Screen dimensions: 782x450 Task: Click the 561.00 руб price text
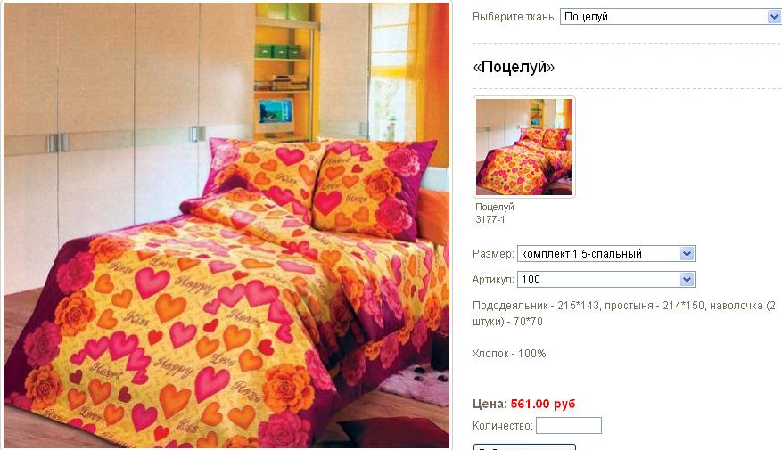[543, 404]
